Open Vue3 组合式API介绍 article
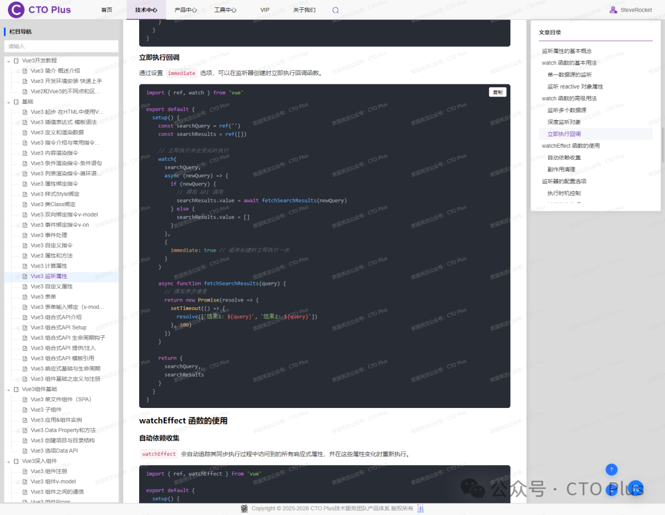 point(56,317)
